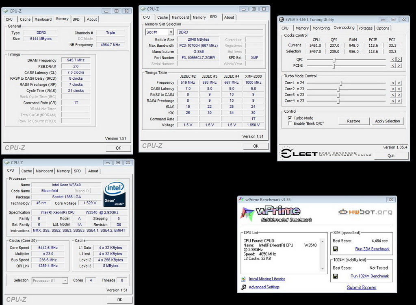
Task: Click OK in the CPU-Z Memory window
Action: coord(118,148)
